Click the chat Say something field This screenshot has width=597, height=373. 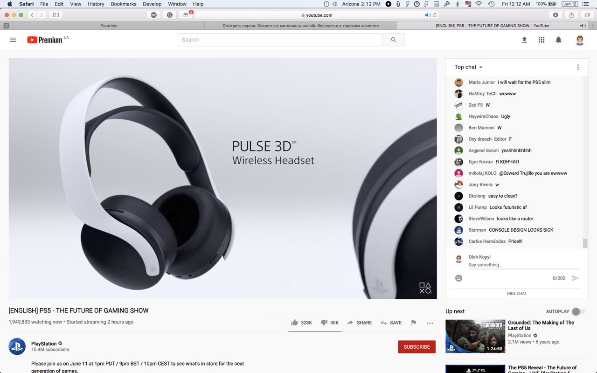524,265
